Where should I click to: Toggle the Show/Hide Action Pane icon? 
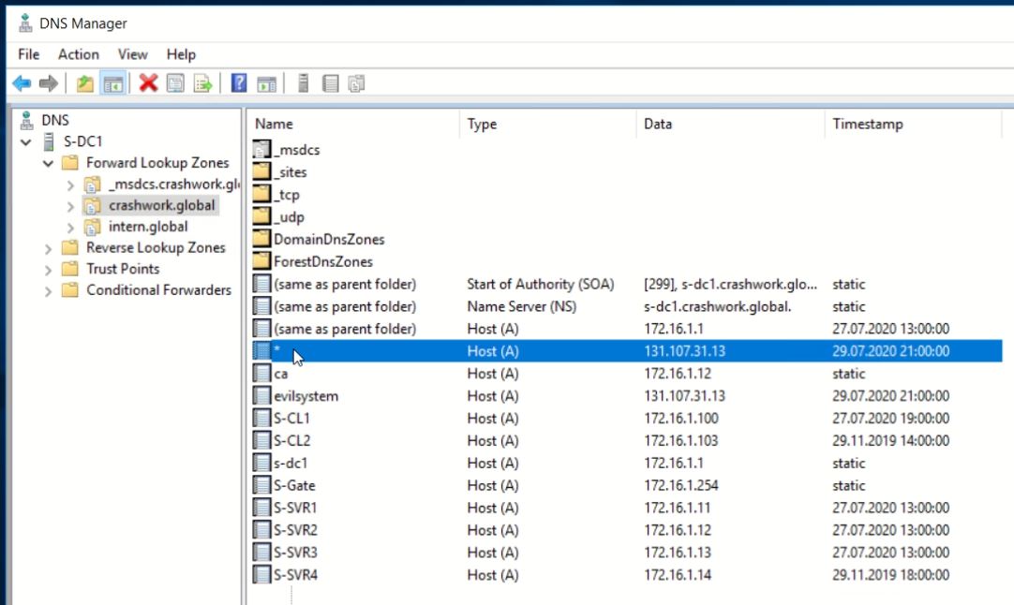(x=266, y=83)
